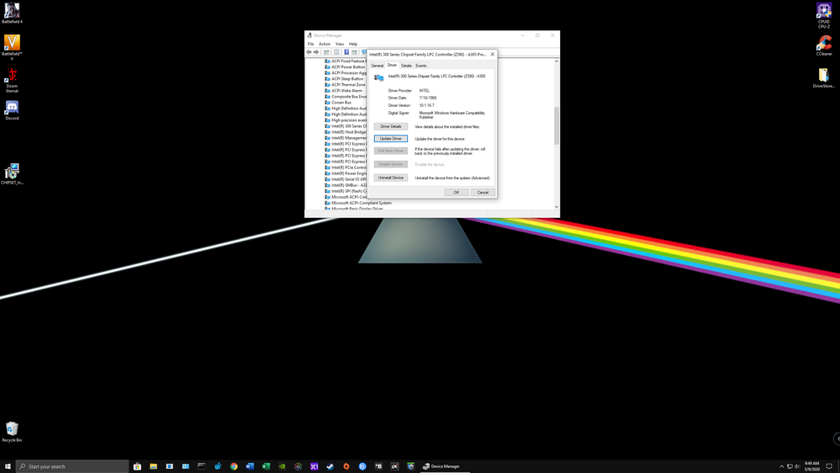Open Doom Eternal desktop shortcut
Viewport: 840px width, 473px height.
pyautogui.click(x=12, y=80)
